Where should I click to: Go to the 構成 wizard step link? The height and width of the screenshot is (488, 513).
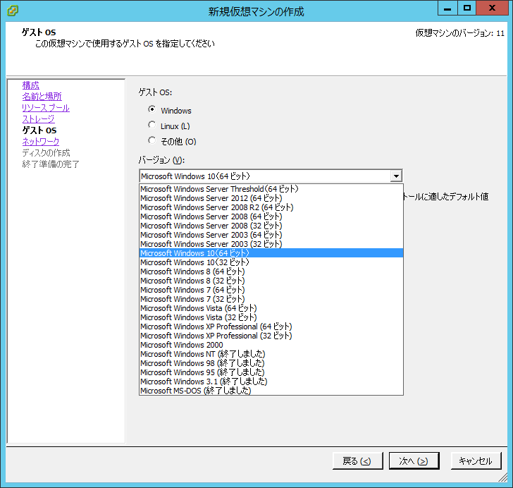[x=31, y=85]
